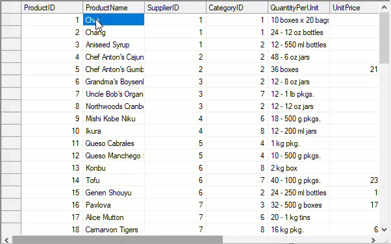
Task: Select the Aniseed Syrup cell
Action: (x=114, y=44)
